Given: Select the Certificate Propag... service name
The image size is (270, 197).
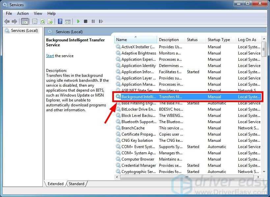Looking at the screenshot, I should click(x=139, y=134).
